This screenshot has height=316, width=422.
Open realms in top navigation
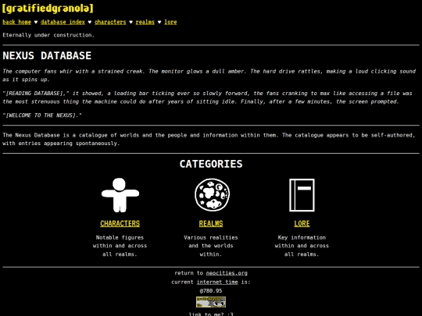(145, 22)
